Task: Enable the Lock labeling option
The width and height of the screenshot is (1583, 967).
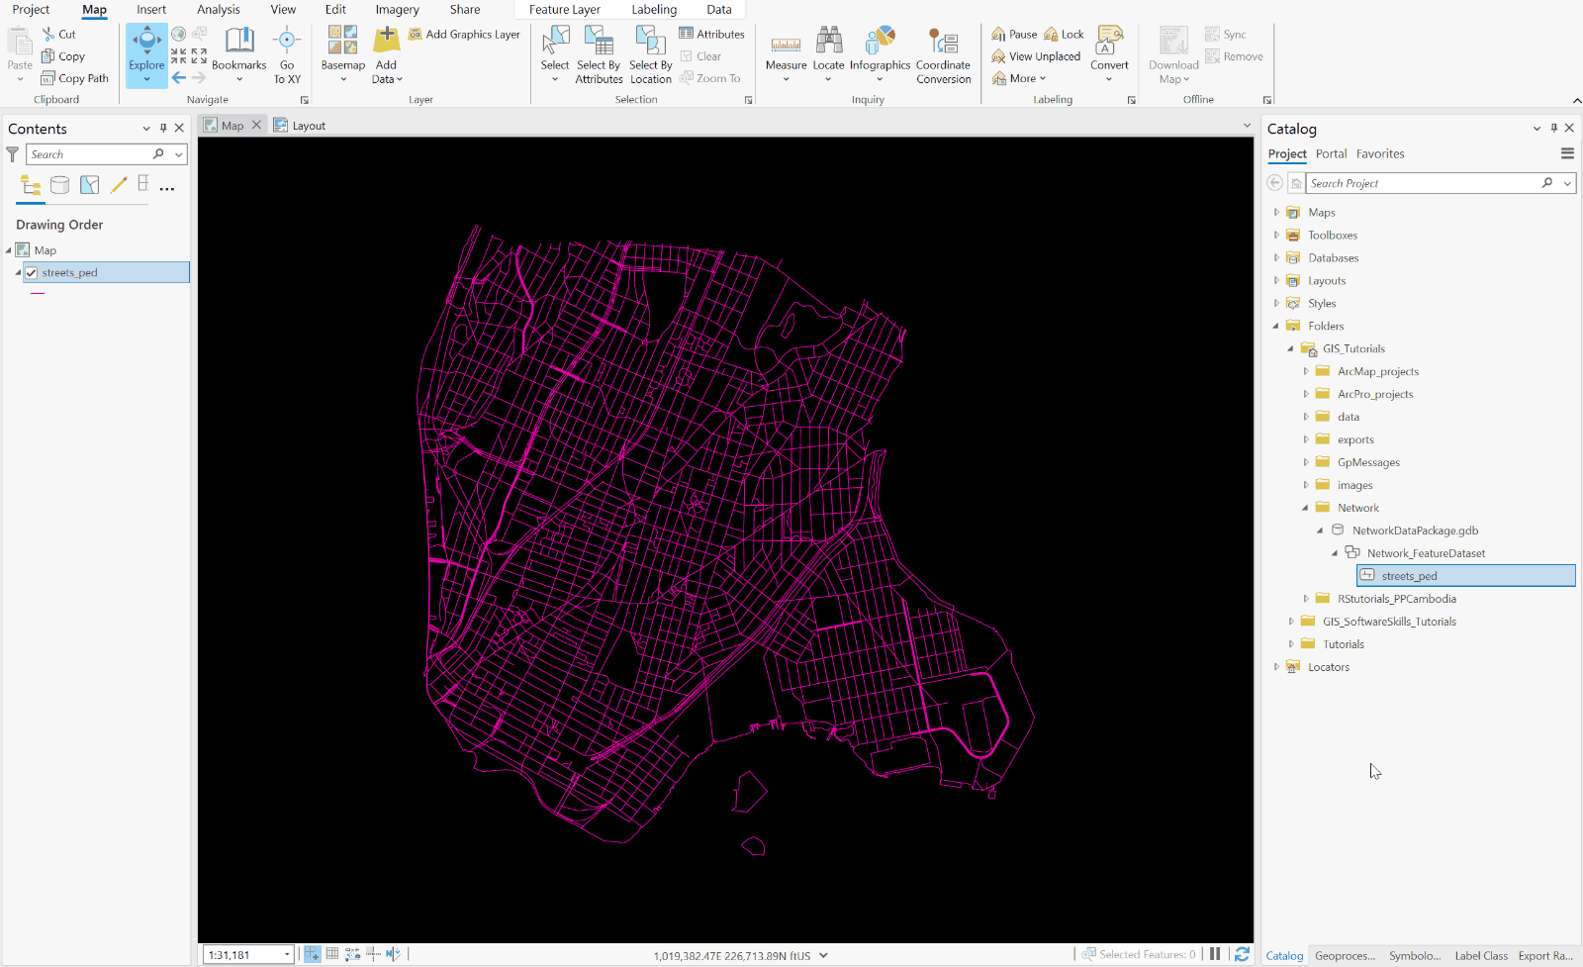Action: [1064, 33]
